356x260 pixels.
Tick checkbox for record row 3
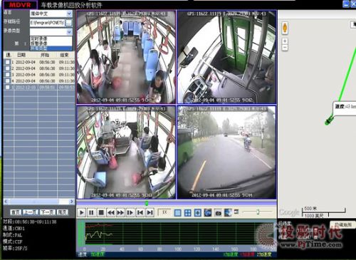[x=8, y=75]
